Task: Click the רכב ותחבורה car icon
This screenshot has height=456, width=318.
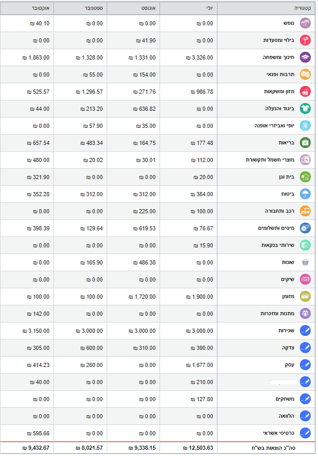Action: tap(306, 211)
